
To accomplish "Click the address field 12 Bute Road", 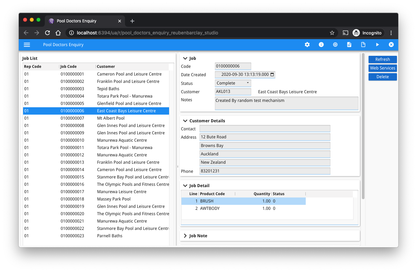I will coord(265,137).
